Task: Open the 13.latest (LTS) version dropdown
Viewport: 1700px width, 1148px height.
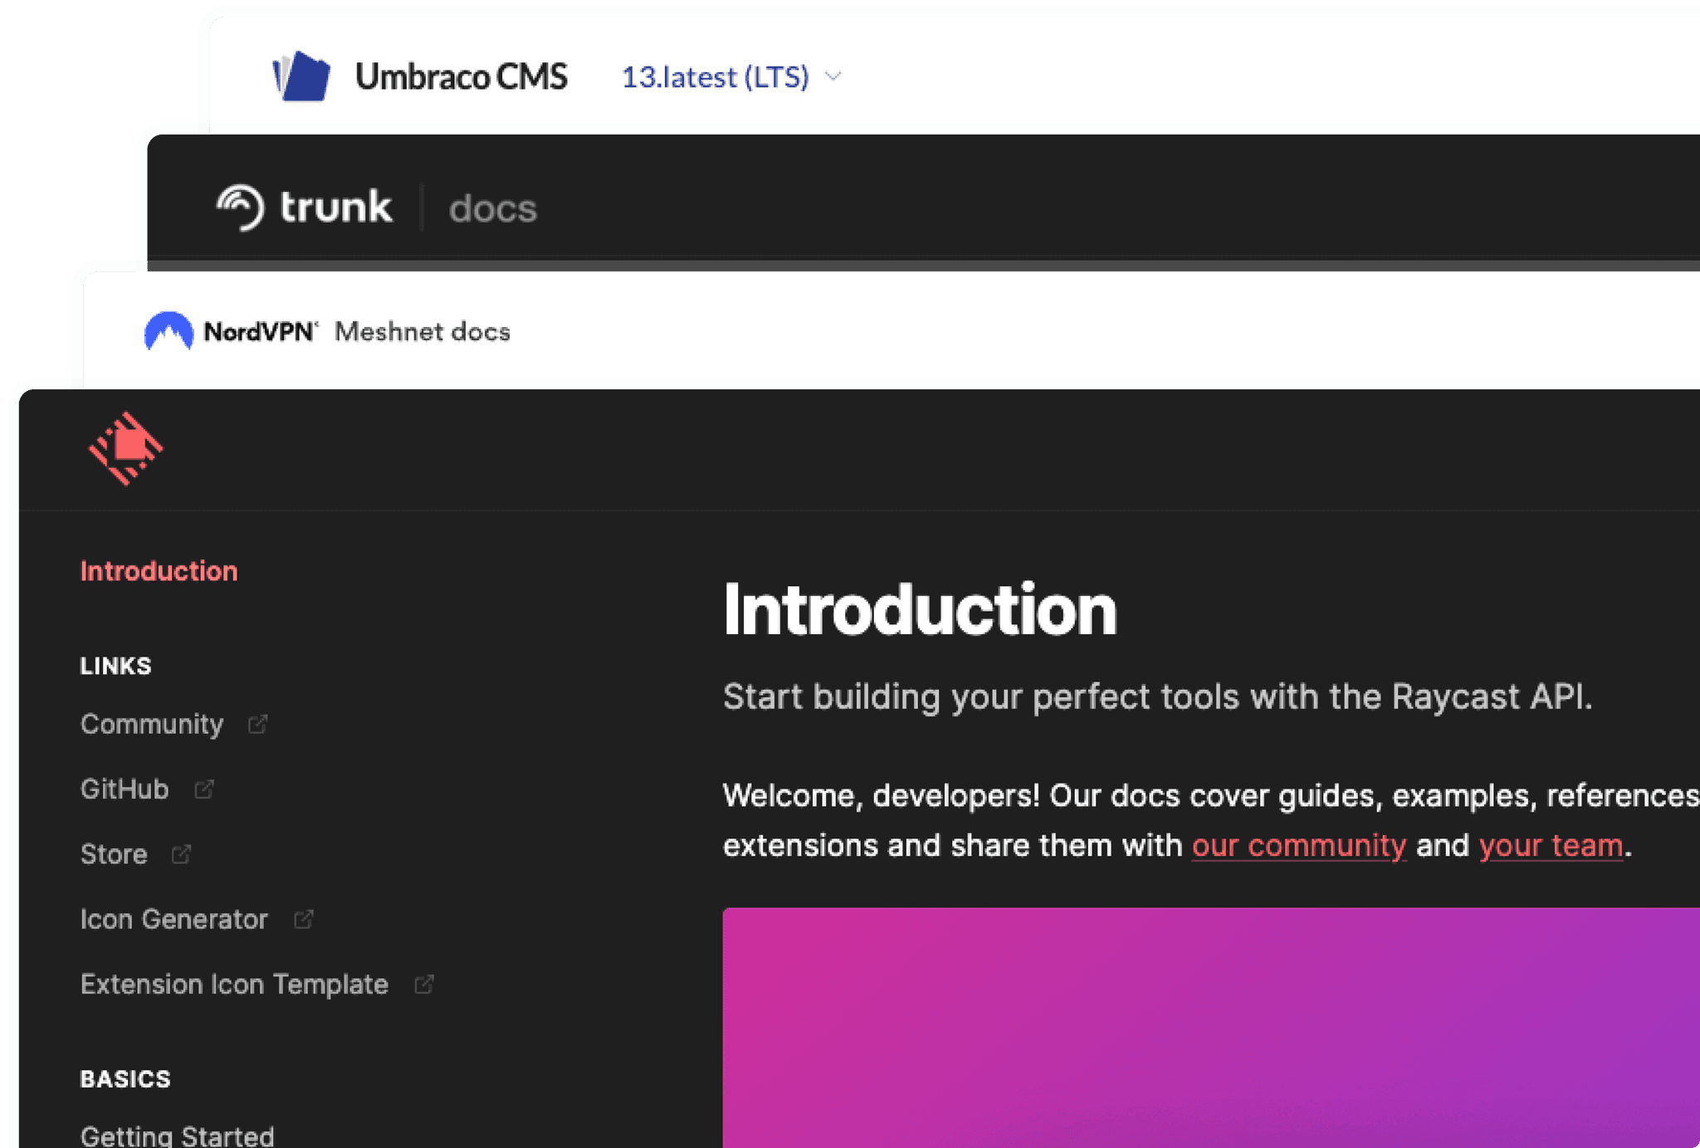Action: [716, 77]
